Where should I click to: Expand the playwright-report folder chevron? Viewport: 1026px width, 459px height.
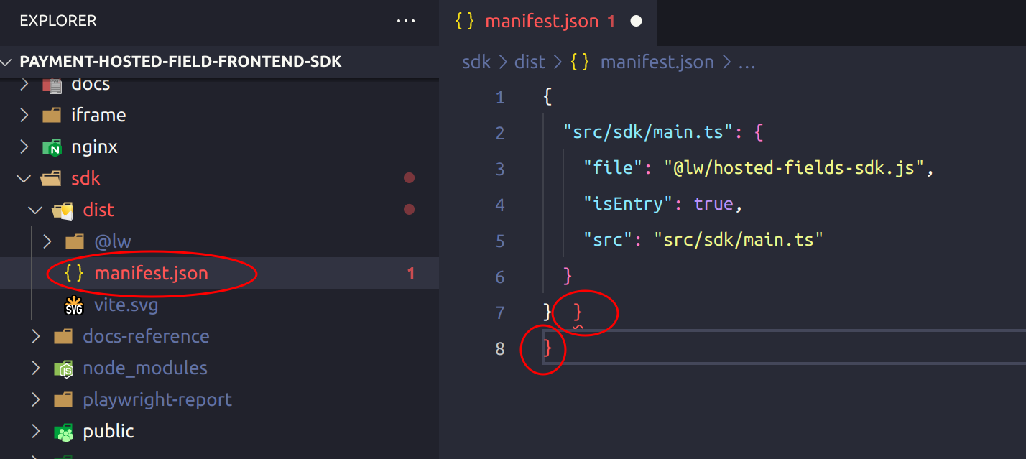(35, 399)
